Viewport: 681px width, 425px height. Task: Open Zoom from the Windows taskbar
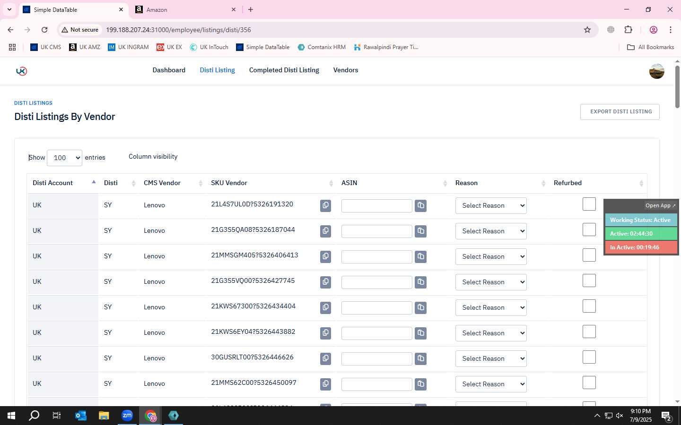(127, 416)
